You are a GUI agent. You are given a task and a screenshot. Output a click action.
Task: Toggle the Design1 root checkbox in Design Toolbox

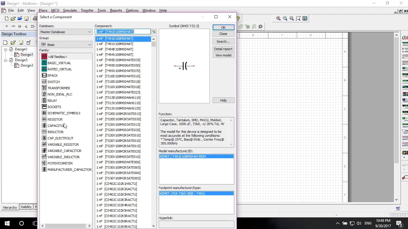click(x=11, y=49)
